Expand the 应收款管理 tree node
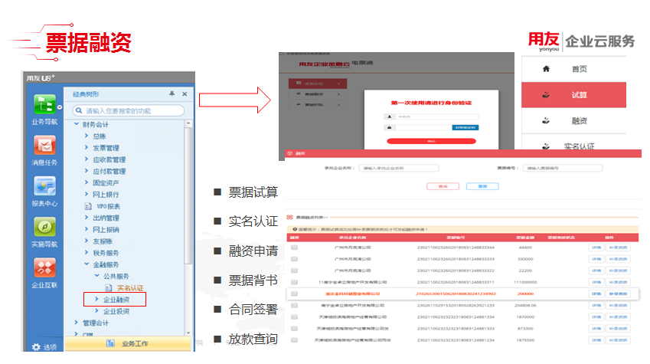The width and height of the screenshot is (650, 364). pos(87,159)
